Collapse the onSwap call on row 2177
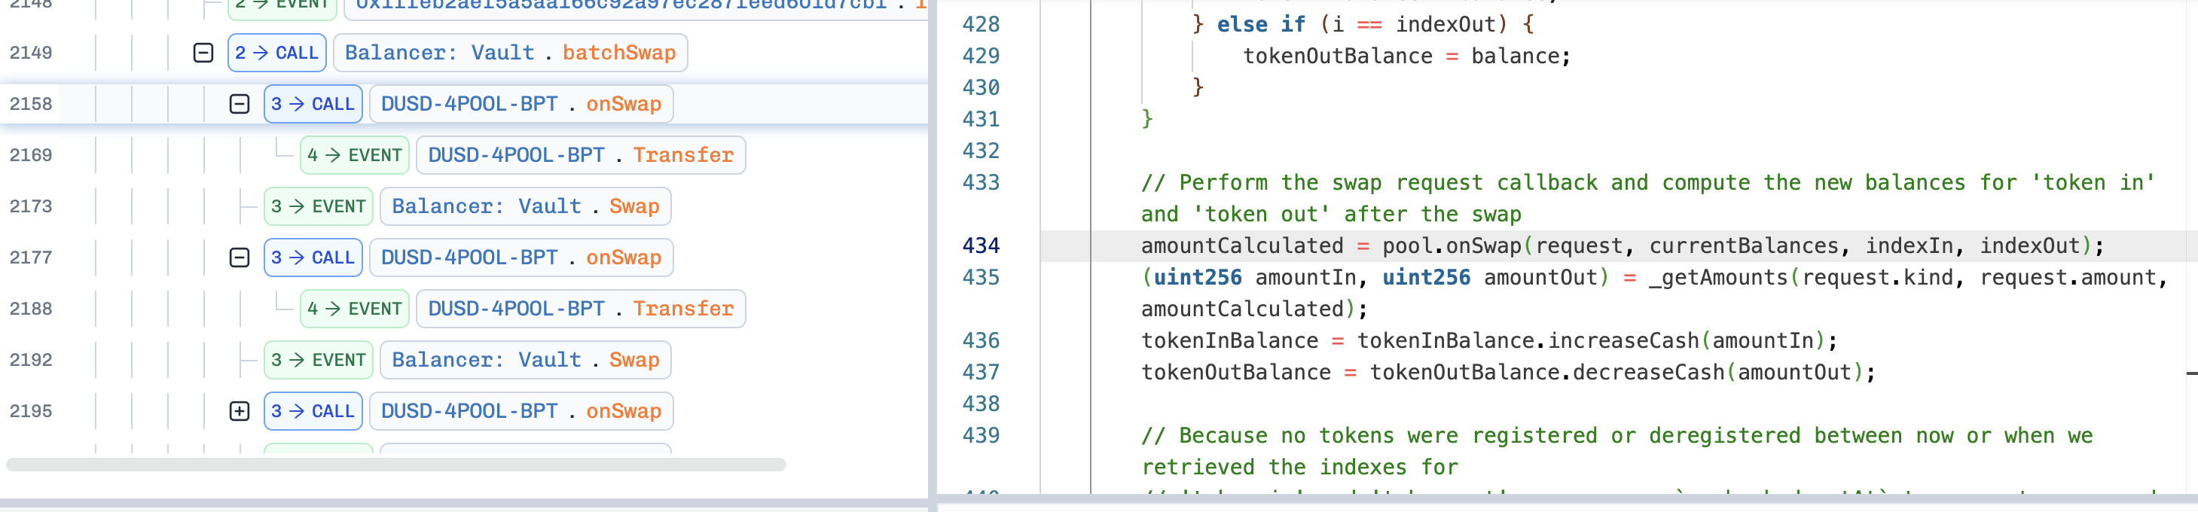The height and width of the screenshot is (512, 2198). [240, 258]
